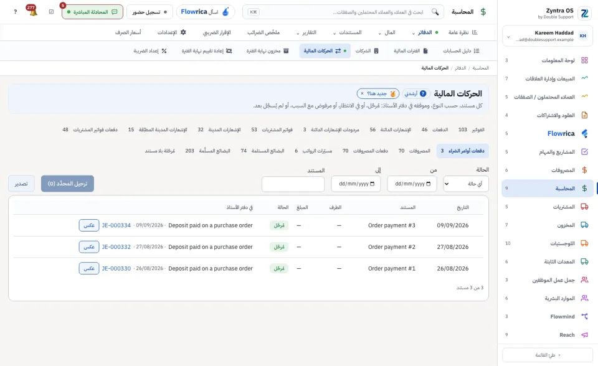This screenshot has height=366, width=598.
Task: Click the المستند document filter field
Action: pyautogui.click(x=293, y=184)
